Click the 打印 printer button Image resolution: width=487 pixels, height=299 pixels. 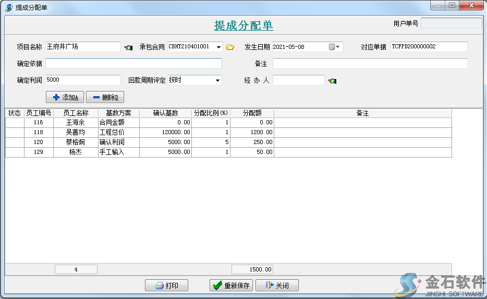coord(166,285)
